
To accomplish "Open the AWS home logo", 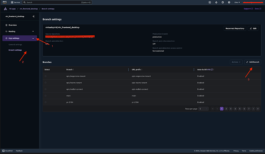I will click(5, 2).
